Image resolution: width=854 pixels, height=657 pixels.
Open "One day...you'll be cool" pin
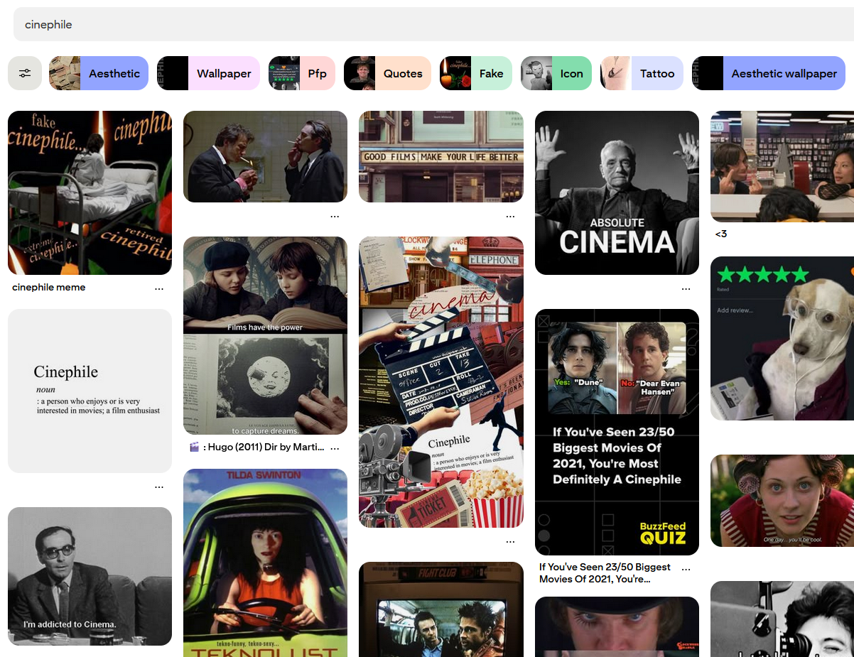(782, 501)
